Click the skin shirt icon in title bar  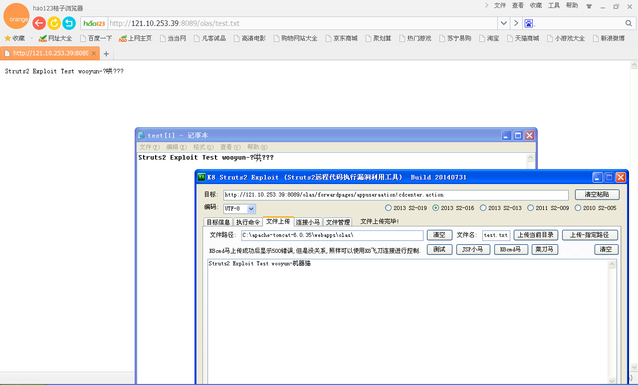click(589, 6)
